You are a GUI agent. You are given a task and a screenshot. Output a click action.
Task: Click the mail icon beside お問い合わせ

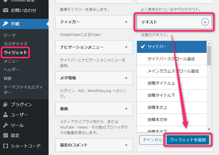click(x=6, y=10)
